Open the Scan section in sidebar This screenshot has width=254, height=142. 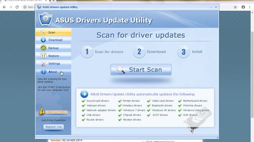click(53, 32)
